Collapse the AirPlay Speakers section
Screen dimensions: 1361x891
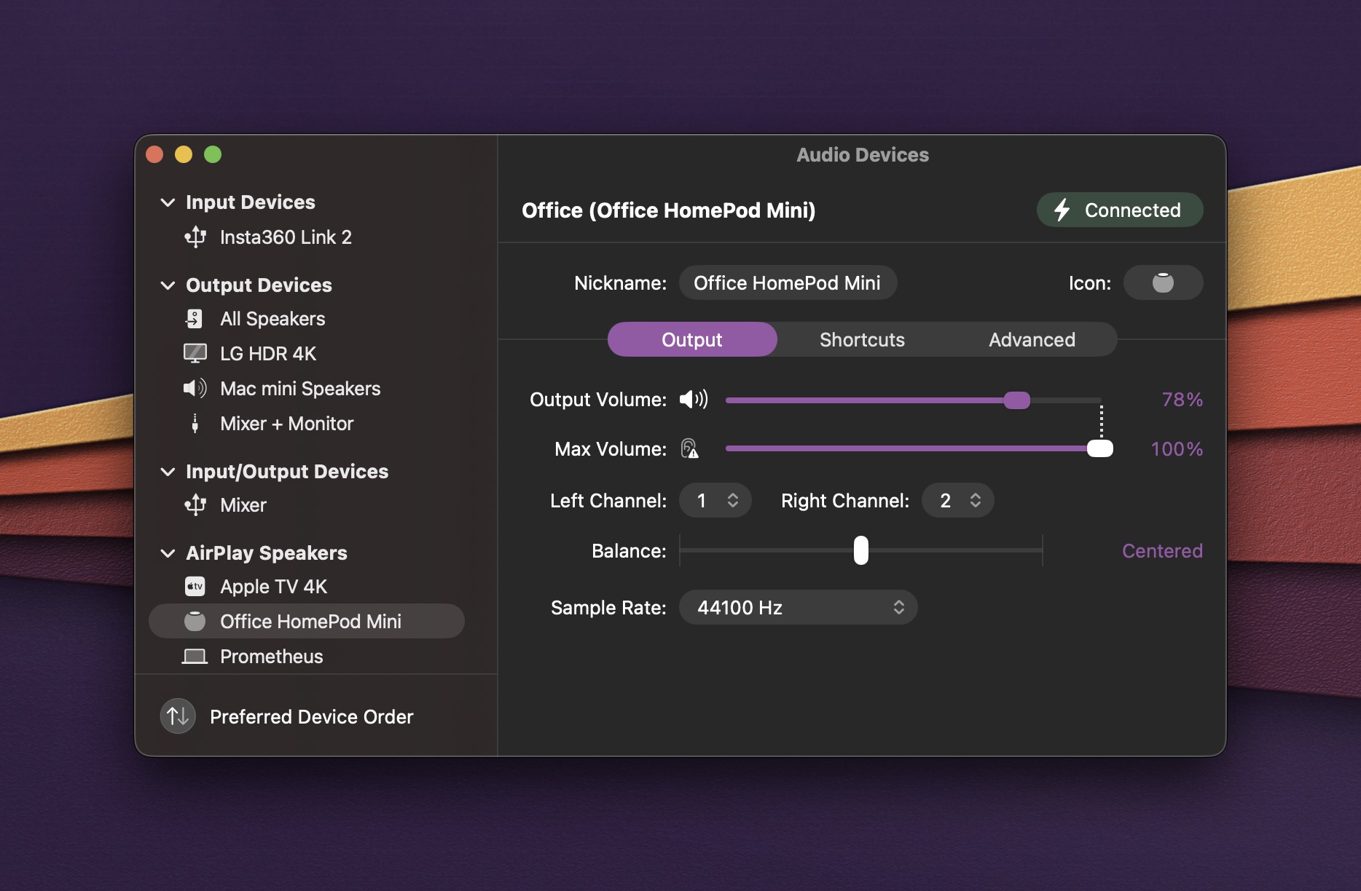coord(168,553)
